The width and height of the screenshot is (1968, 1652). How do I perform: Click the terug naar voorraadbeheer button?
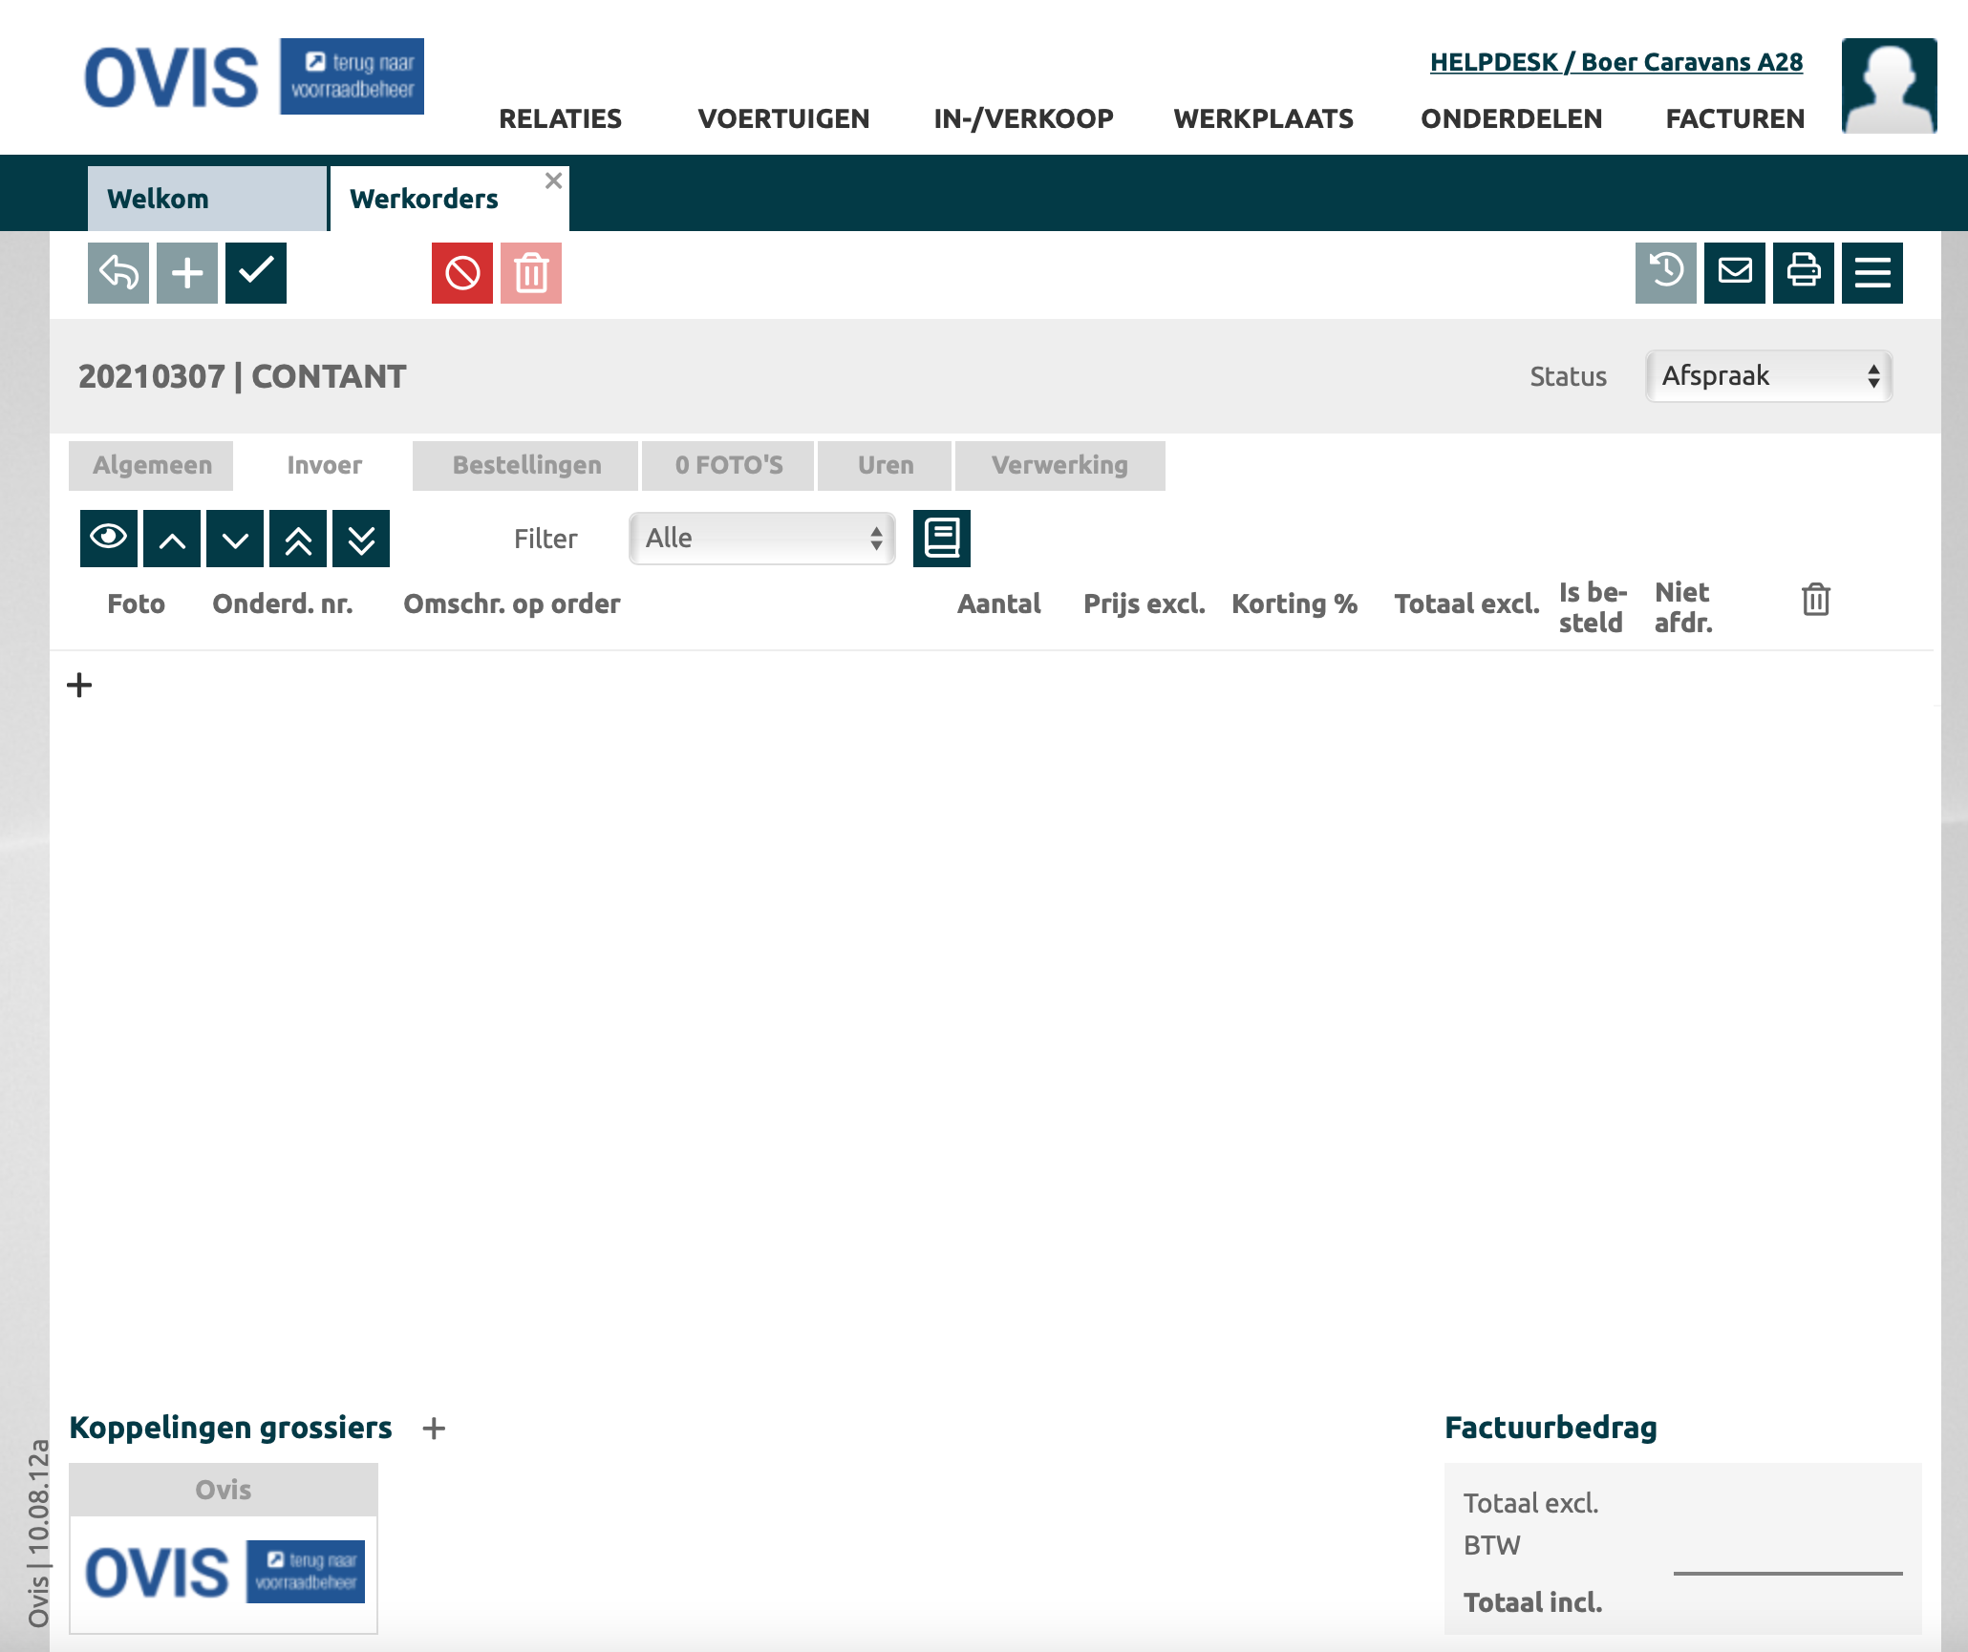tap(352, 76)
